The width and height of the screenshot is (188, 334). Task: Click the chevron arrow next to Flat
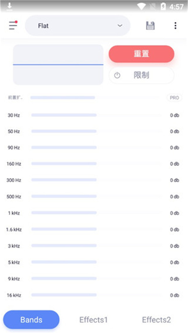(120, 26)
